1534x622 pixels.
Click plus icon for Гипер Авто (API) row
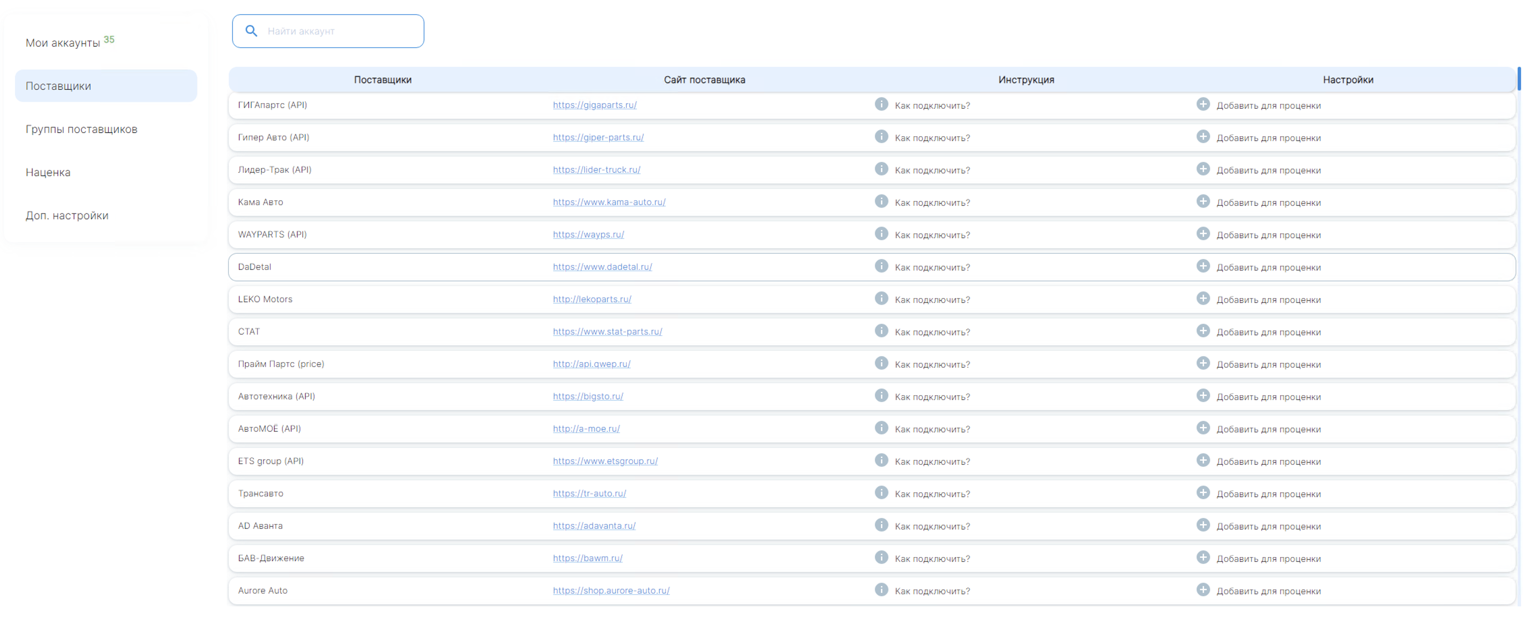point(1203,136)
